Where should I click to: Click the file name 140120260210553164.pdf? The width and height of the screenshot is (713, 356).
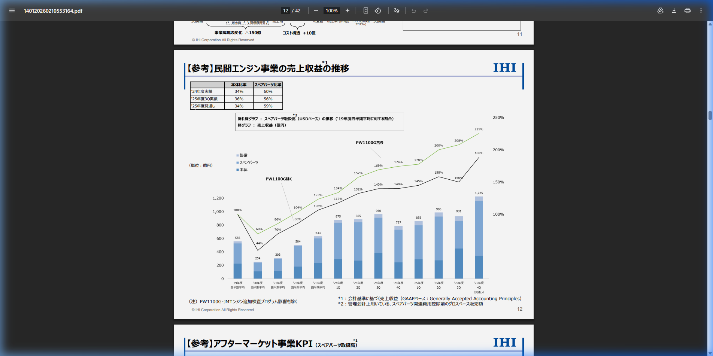53,11
